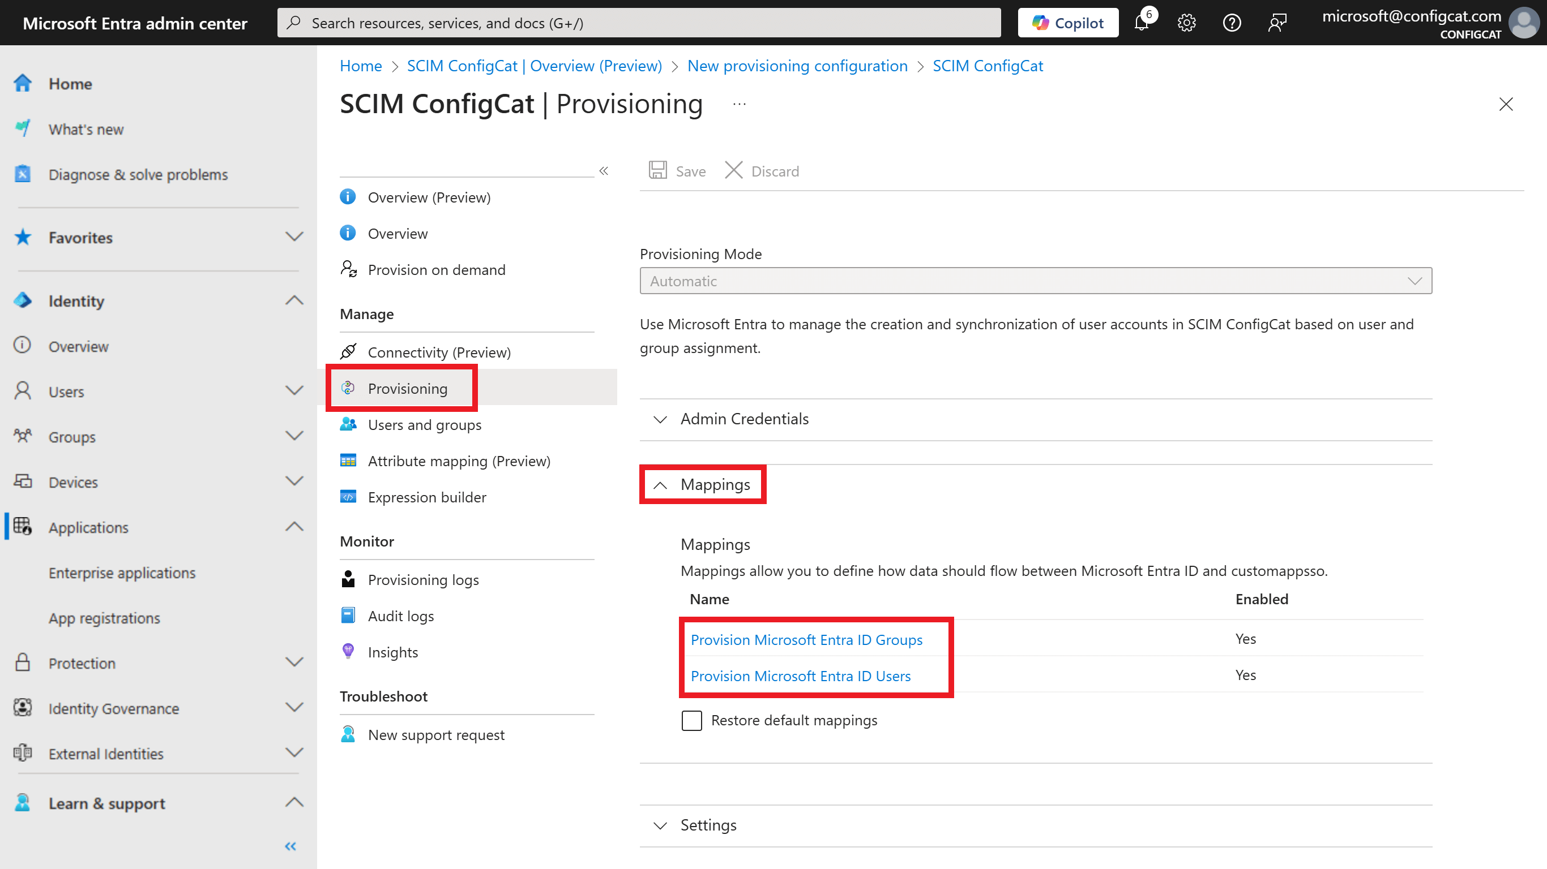Check Restore default mappings

[691, 720]
